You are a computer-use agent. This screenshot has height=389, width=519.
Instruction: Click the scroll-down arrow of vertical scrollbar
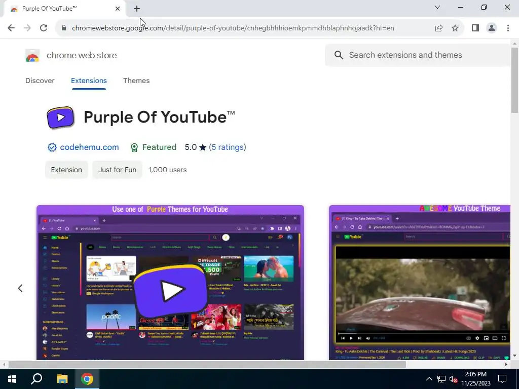pyautogui.click(x=514, y=356)
